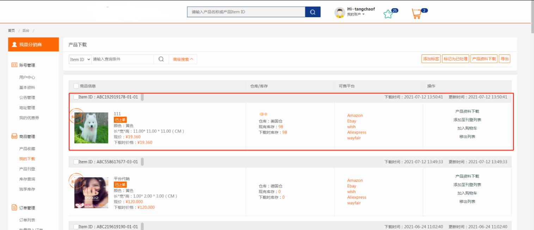The width and height of the screenshot is (534, 230).
Task: Click the 导出 export button
Action: pyautogui.click(x=505, y=59)
